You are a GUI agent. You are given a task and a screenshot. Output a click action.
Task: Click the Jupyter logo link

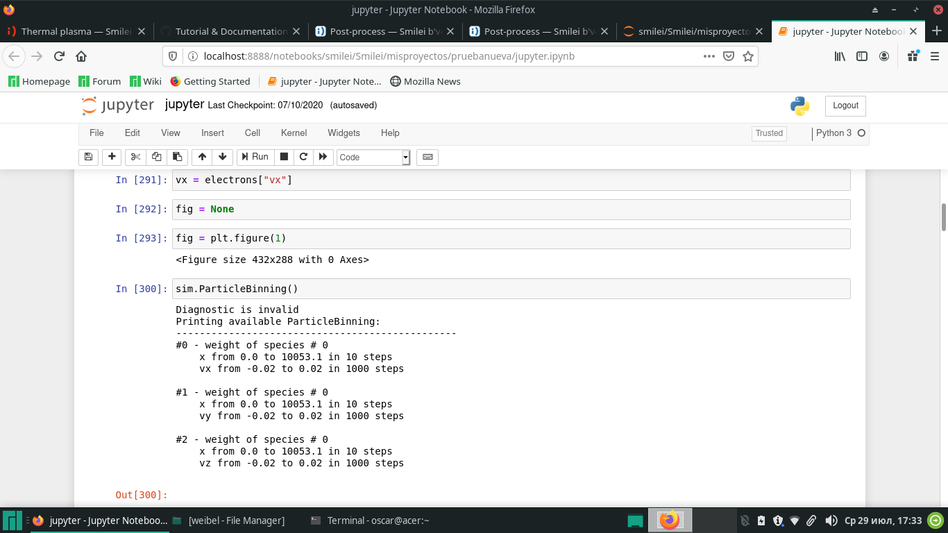coord(118,105)
